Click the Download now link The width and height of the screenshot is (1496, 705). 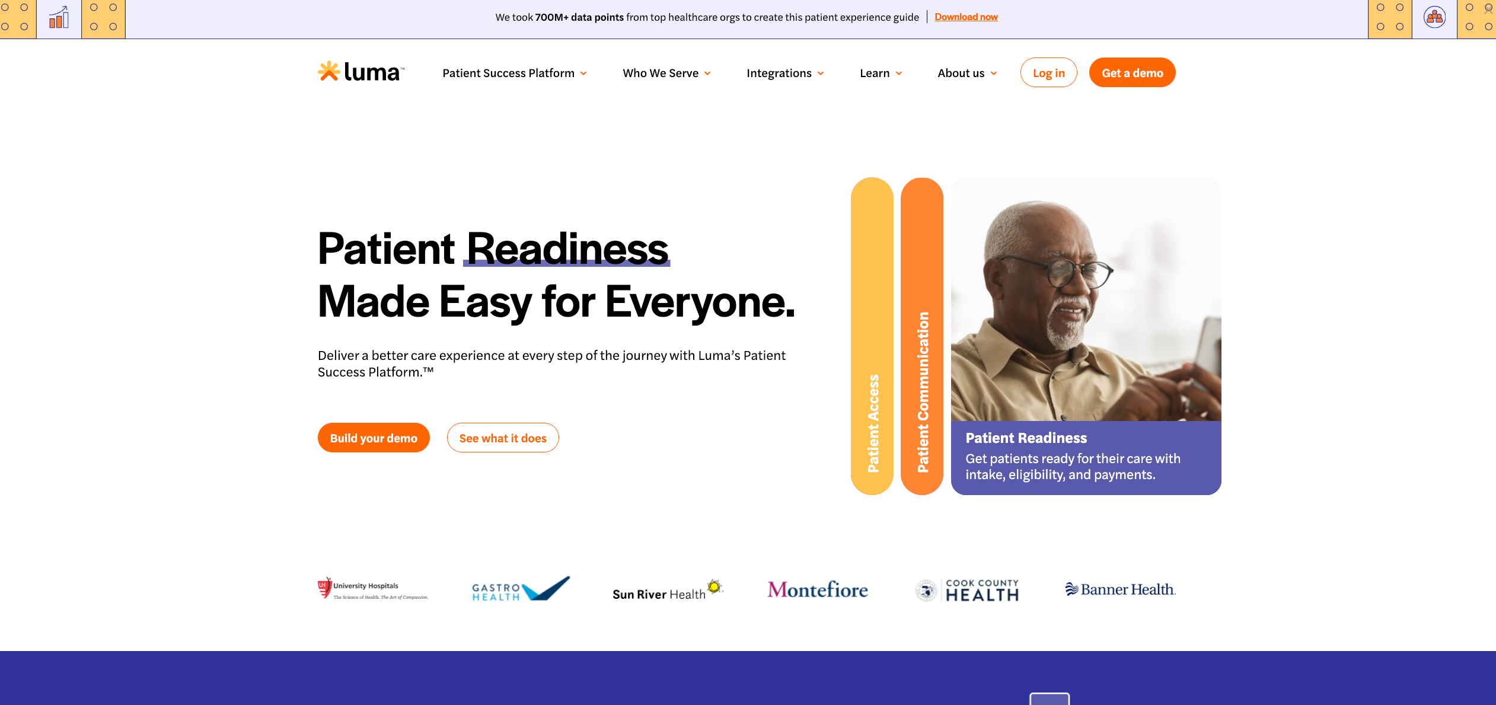(967, 17)
